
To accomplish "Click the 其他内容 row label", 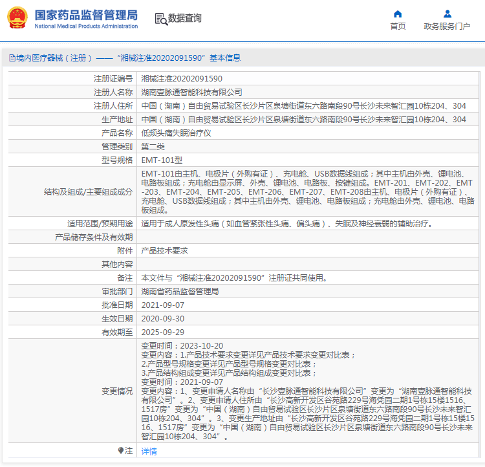I will (117, 265).
